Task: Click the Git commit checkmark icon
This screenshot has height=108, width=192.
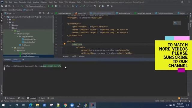Action: point(80,6)
